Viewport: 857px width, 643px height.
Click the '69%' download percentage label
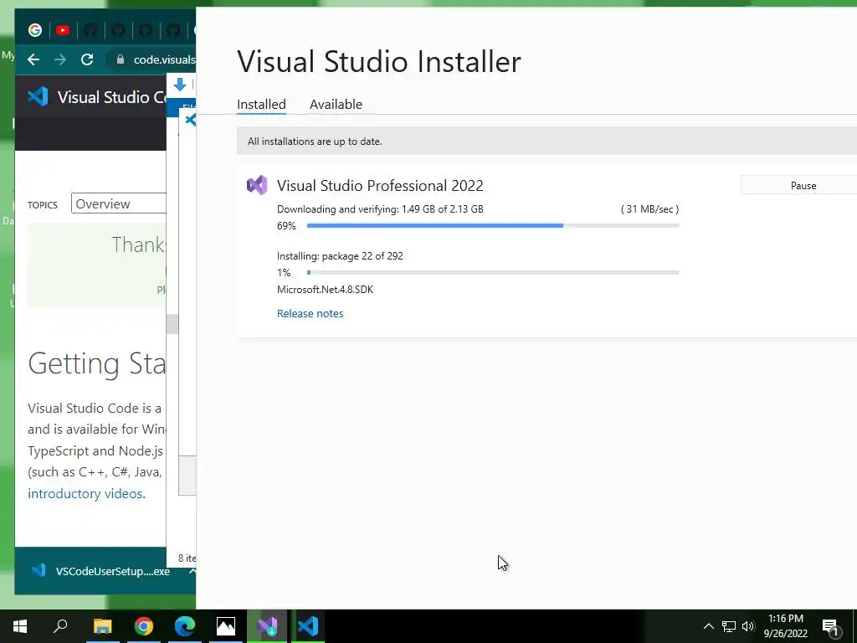click(286, 226)
